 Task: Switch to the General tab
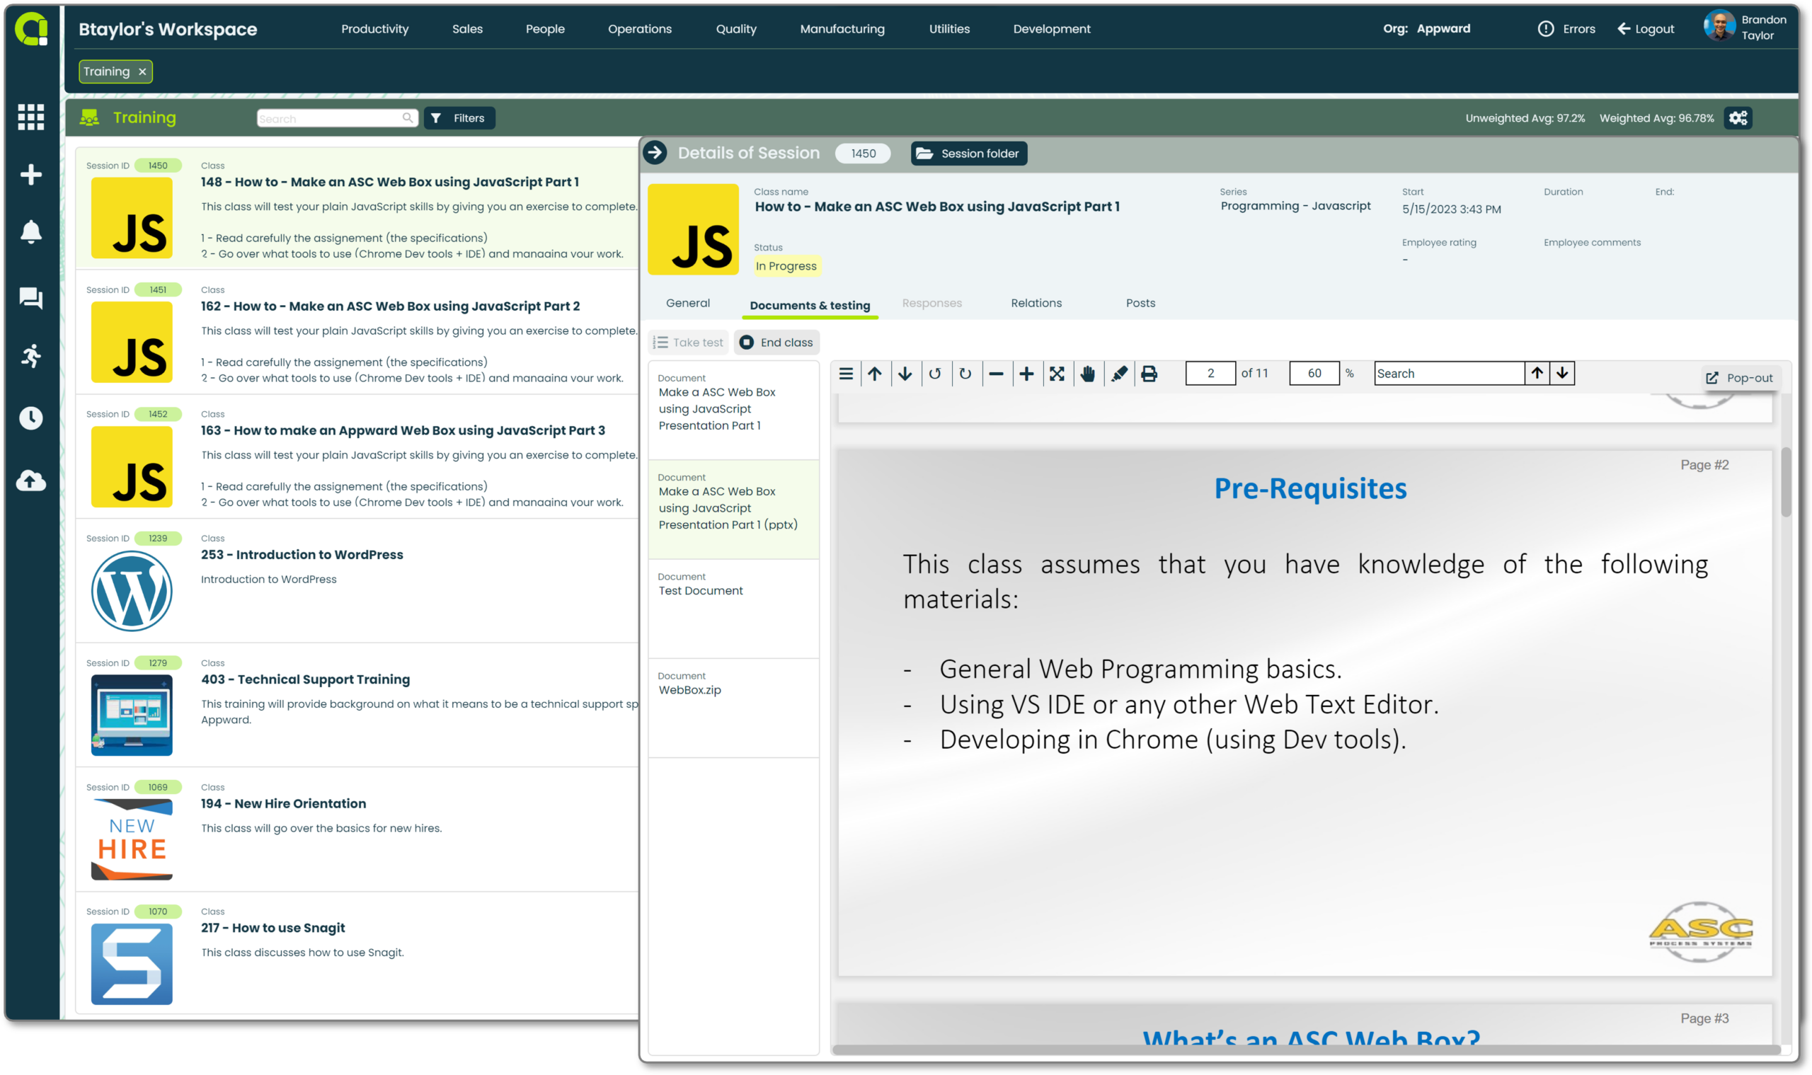pos(687,304)
